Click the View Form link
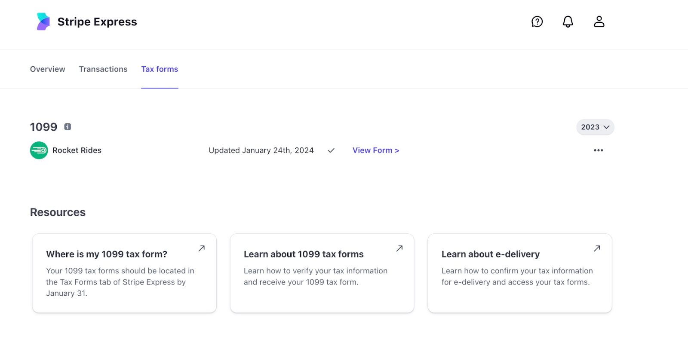Screen dimensions: 688x340 click(x=376, y=150)
